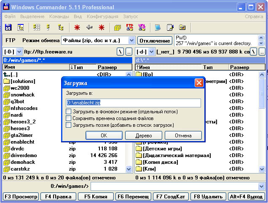Click the blue sheet toolbar icon
This screenshot has height=203, width=268.
(158, 27)
